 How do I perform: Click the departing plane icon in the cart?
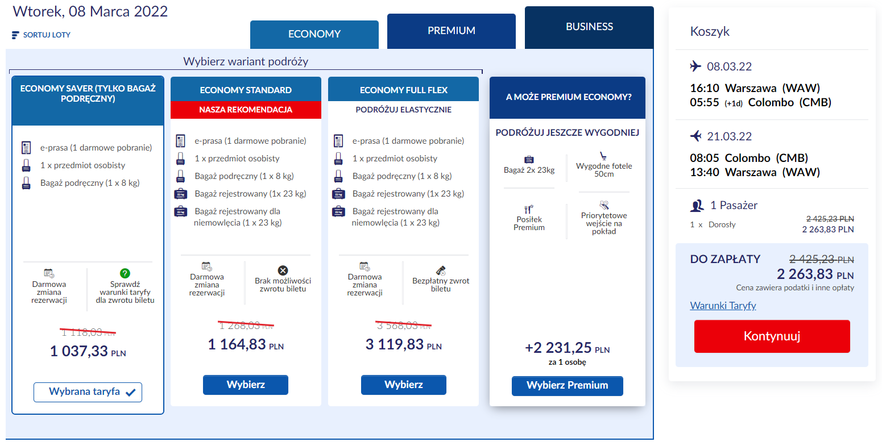click(695, 66)
